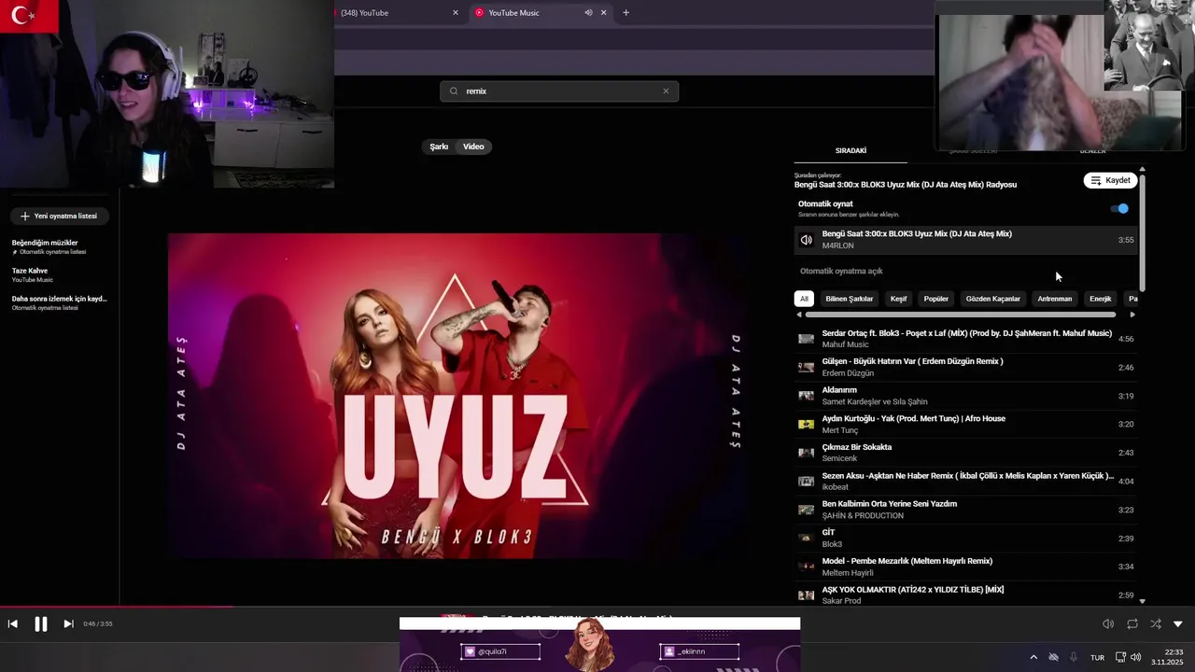
Task: Click the Serdar Ortaç track thumbnail
Action: click(806, 339)
